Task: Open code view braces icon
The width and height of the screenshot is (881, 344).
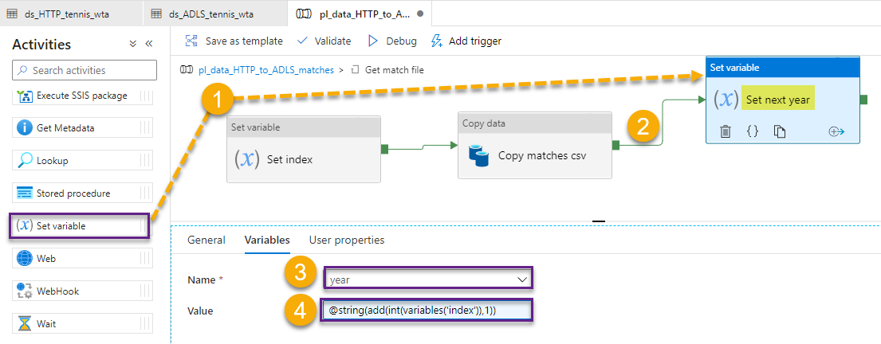Action: (x=752, y=131)
